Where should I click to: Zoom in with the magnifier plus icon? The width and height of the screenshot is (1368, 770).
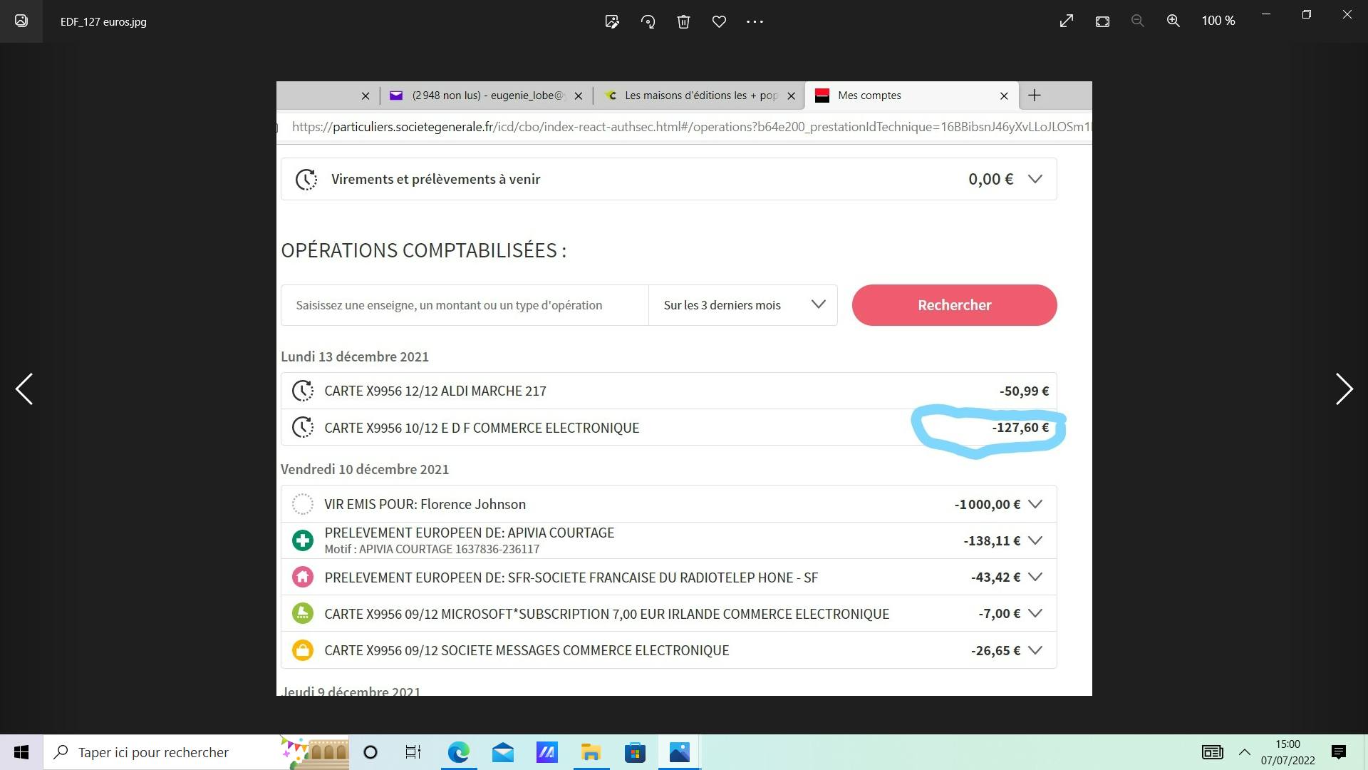(1173, 21)
